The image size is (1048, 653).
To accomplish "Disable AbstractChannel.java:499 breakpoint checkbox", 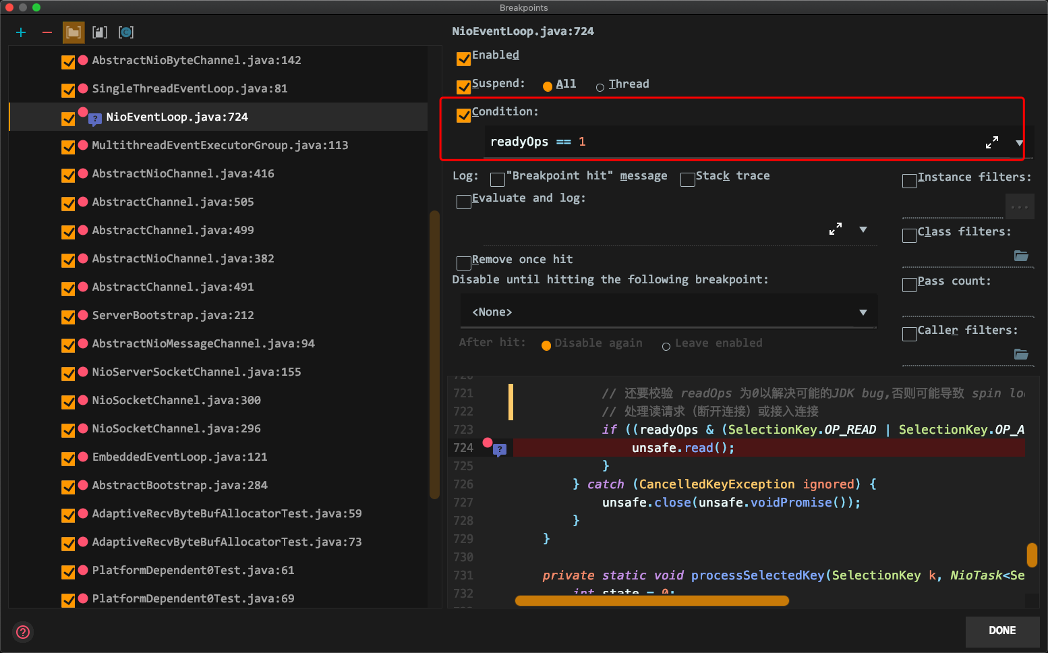I will [x=68, y=232].
